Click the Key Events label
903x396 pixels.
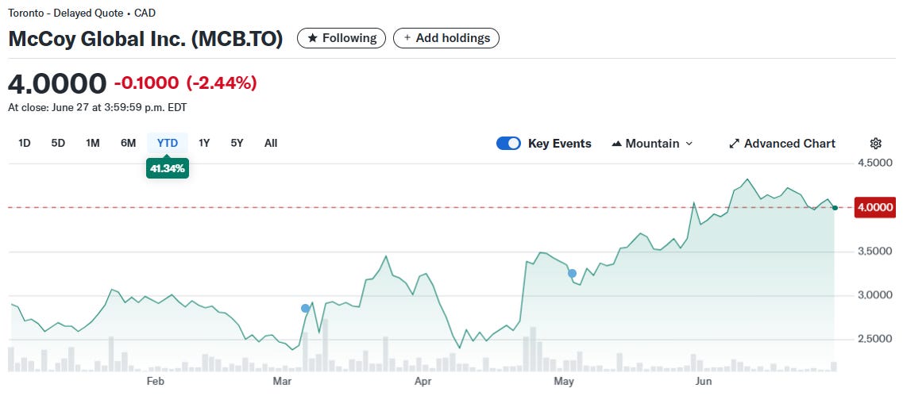pos(560,144)
